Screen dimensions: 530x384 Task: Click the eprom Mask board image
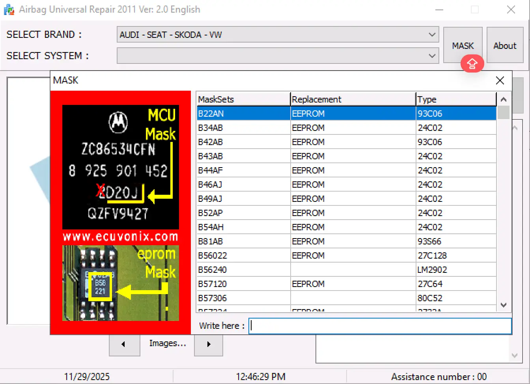[x=120, y=283]
